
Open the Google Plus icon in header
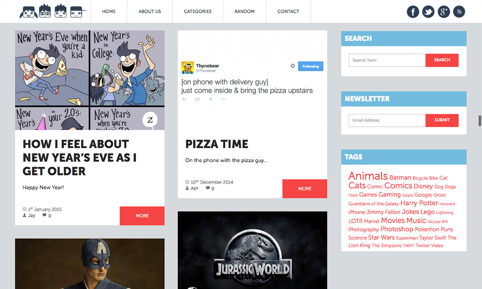[x=444, y=12]
